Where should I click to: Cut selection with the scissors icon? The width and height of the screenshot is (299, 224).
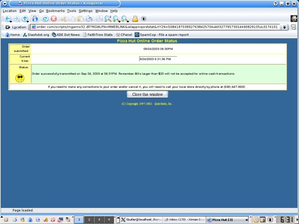(x=64, y=19)
